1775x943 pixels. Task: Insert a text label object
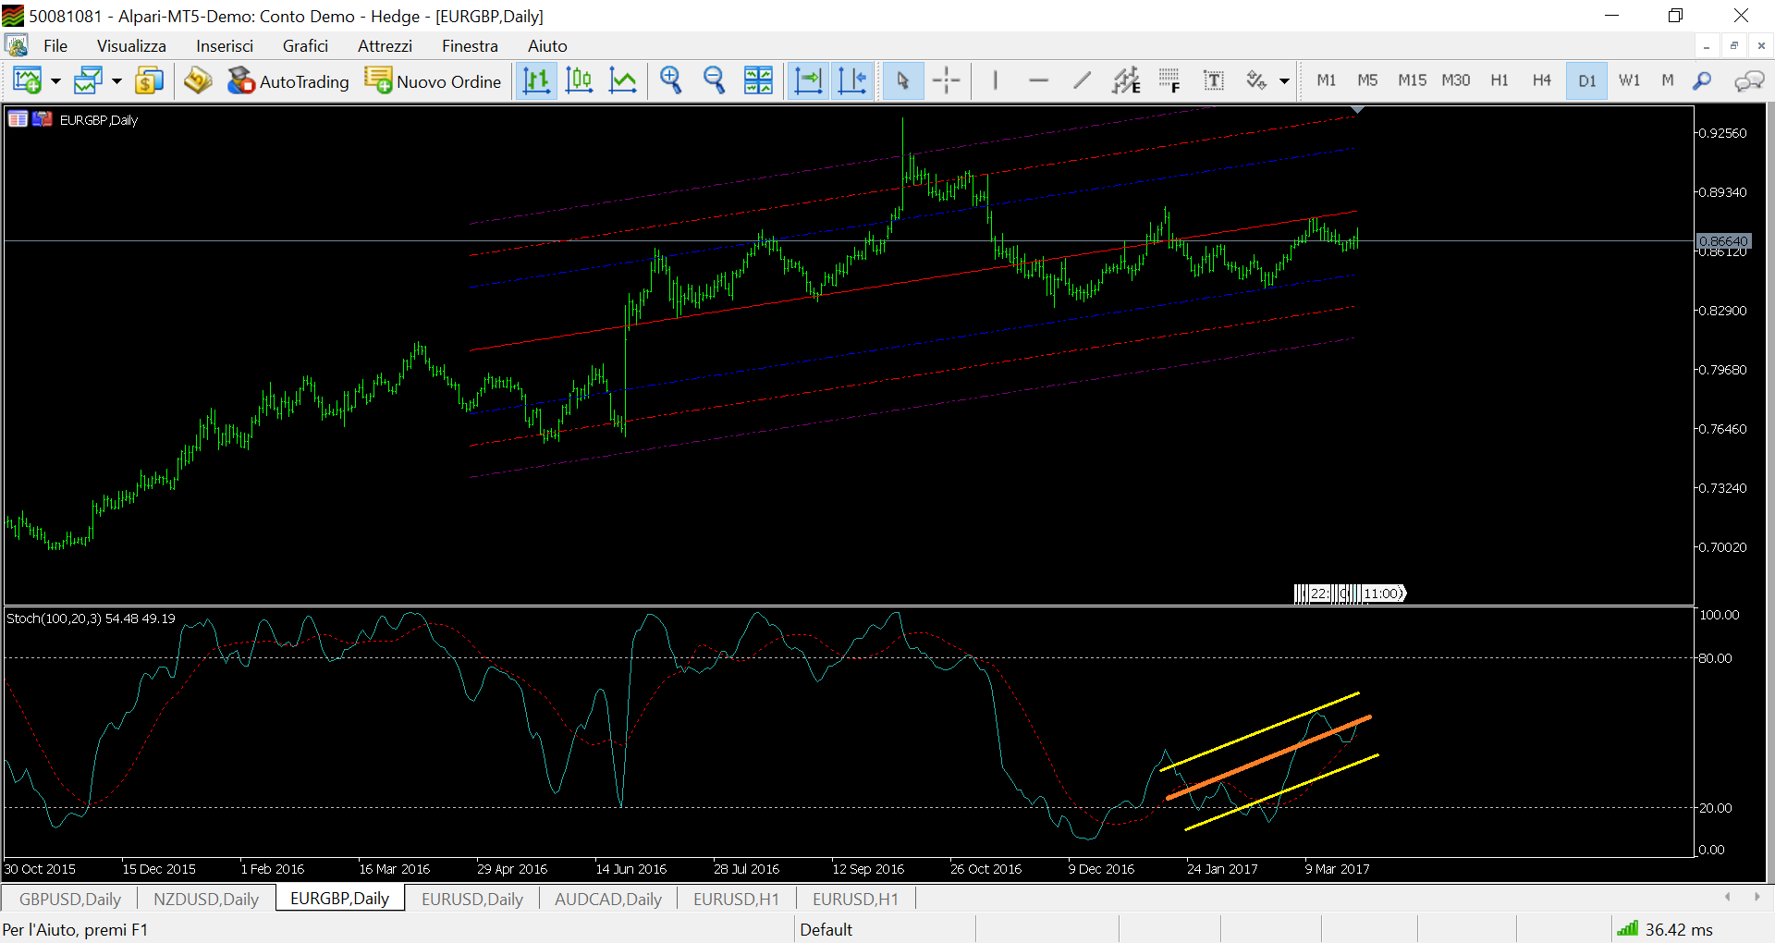click(1213, 81)
